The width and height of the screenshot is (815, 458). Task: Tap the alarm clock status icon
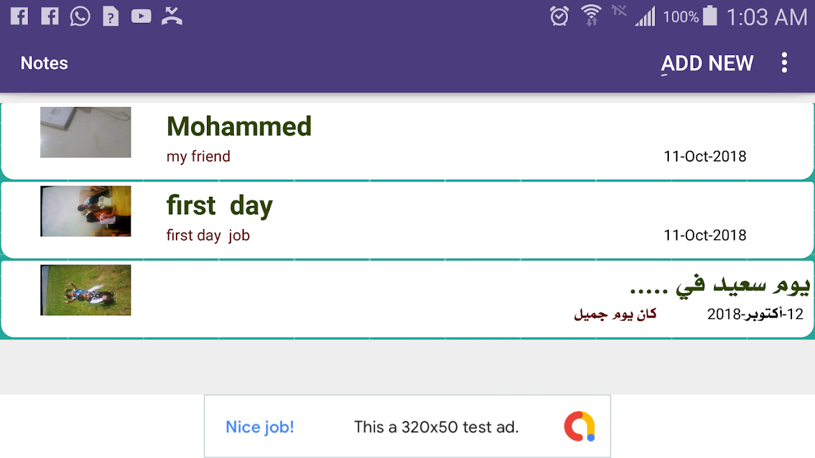559,16
